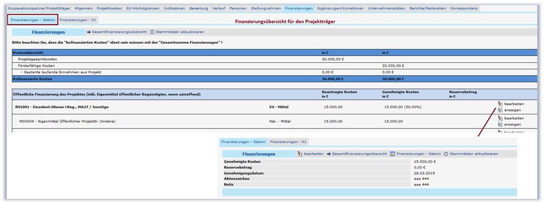
Task: Go to the EU-Höchstgrenzen tab
Action: pyautogui.click(x=143, y=8)
